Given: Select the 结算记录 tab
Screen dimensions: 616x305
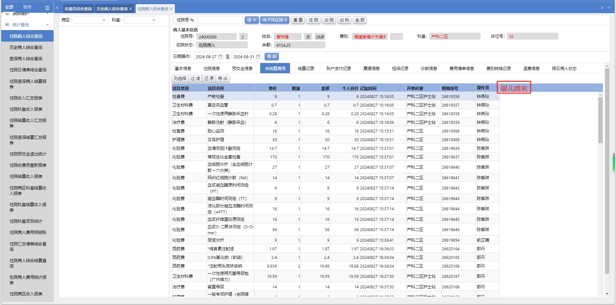Looking at the screenshot, I should (306, 68).
